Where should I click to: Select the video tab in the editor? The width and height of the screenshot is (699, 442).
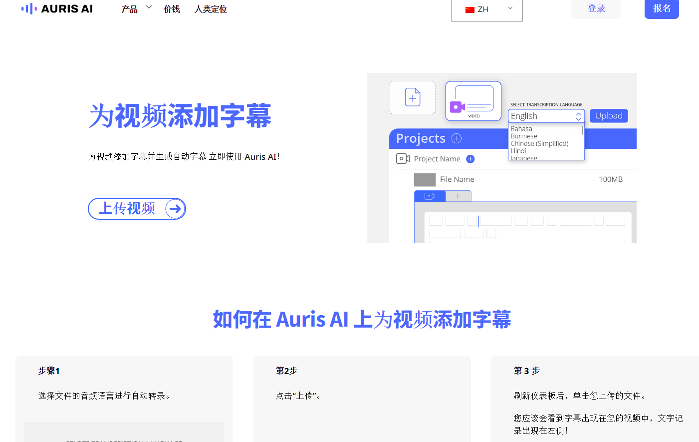(x=430, y=196)
